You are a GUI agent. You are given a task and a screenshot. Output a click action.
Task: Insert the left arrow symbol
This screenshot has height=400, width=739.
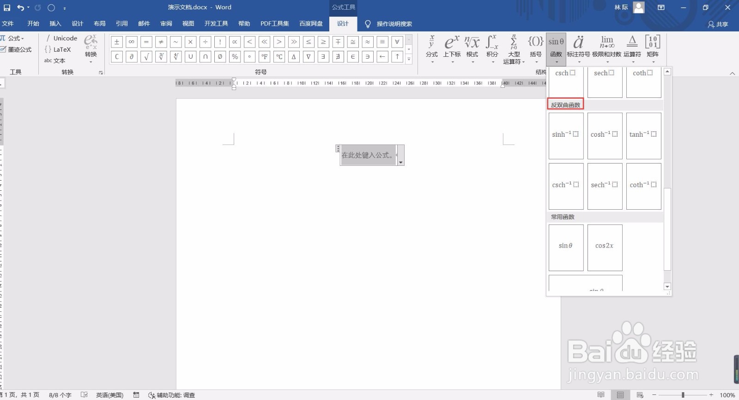(382, 57)
